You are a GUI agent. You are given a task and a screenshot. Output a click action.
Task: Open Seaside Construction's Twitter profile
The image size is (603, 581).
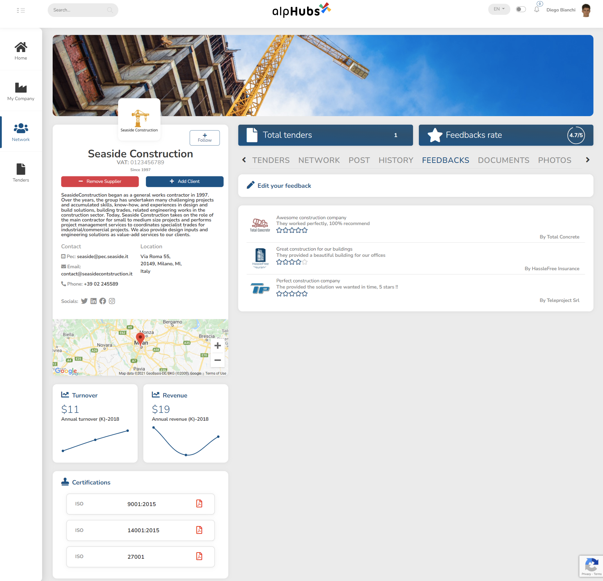click(84, 301)
